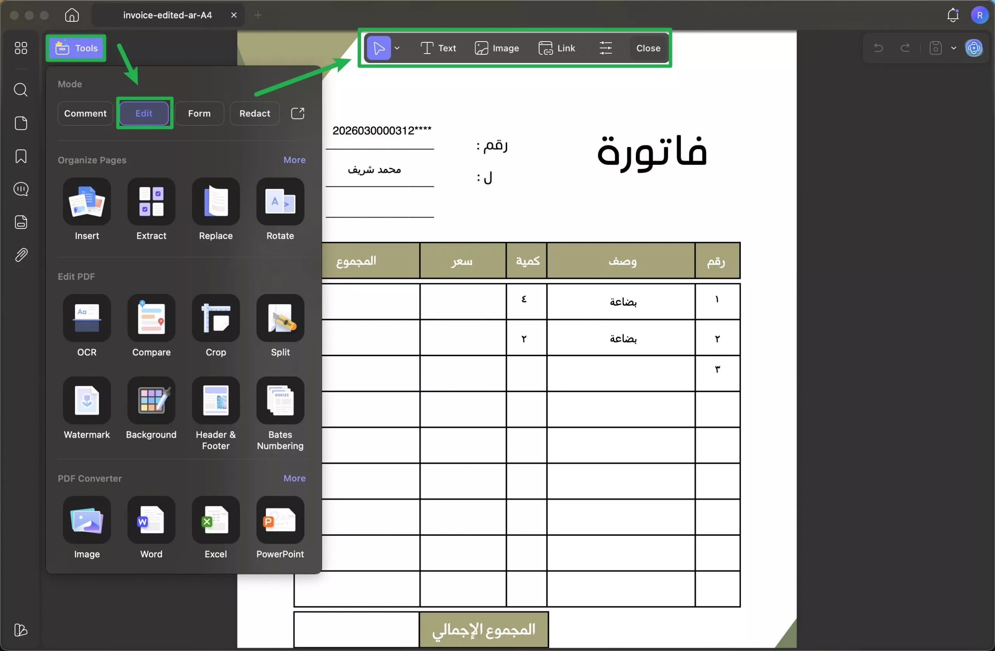995x651 pixels.
Task: Save the document with the floppy disk icon
Action: 936,48
